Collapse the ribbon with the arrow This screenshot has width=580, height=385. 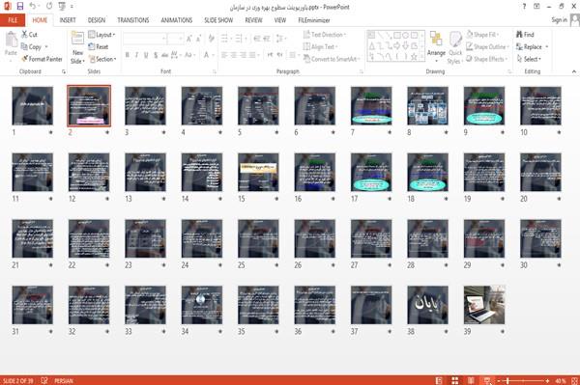[573, 71]
